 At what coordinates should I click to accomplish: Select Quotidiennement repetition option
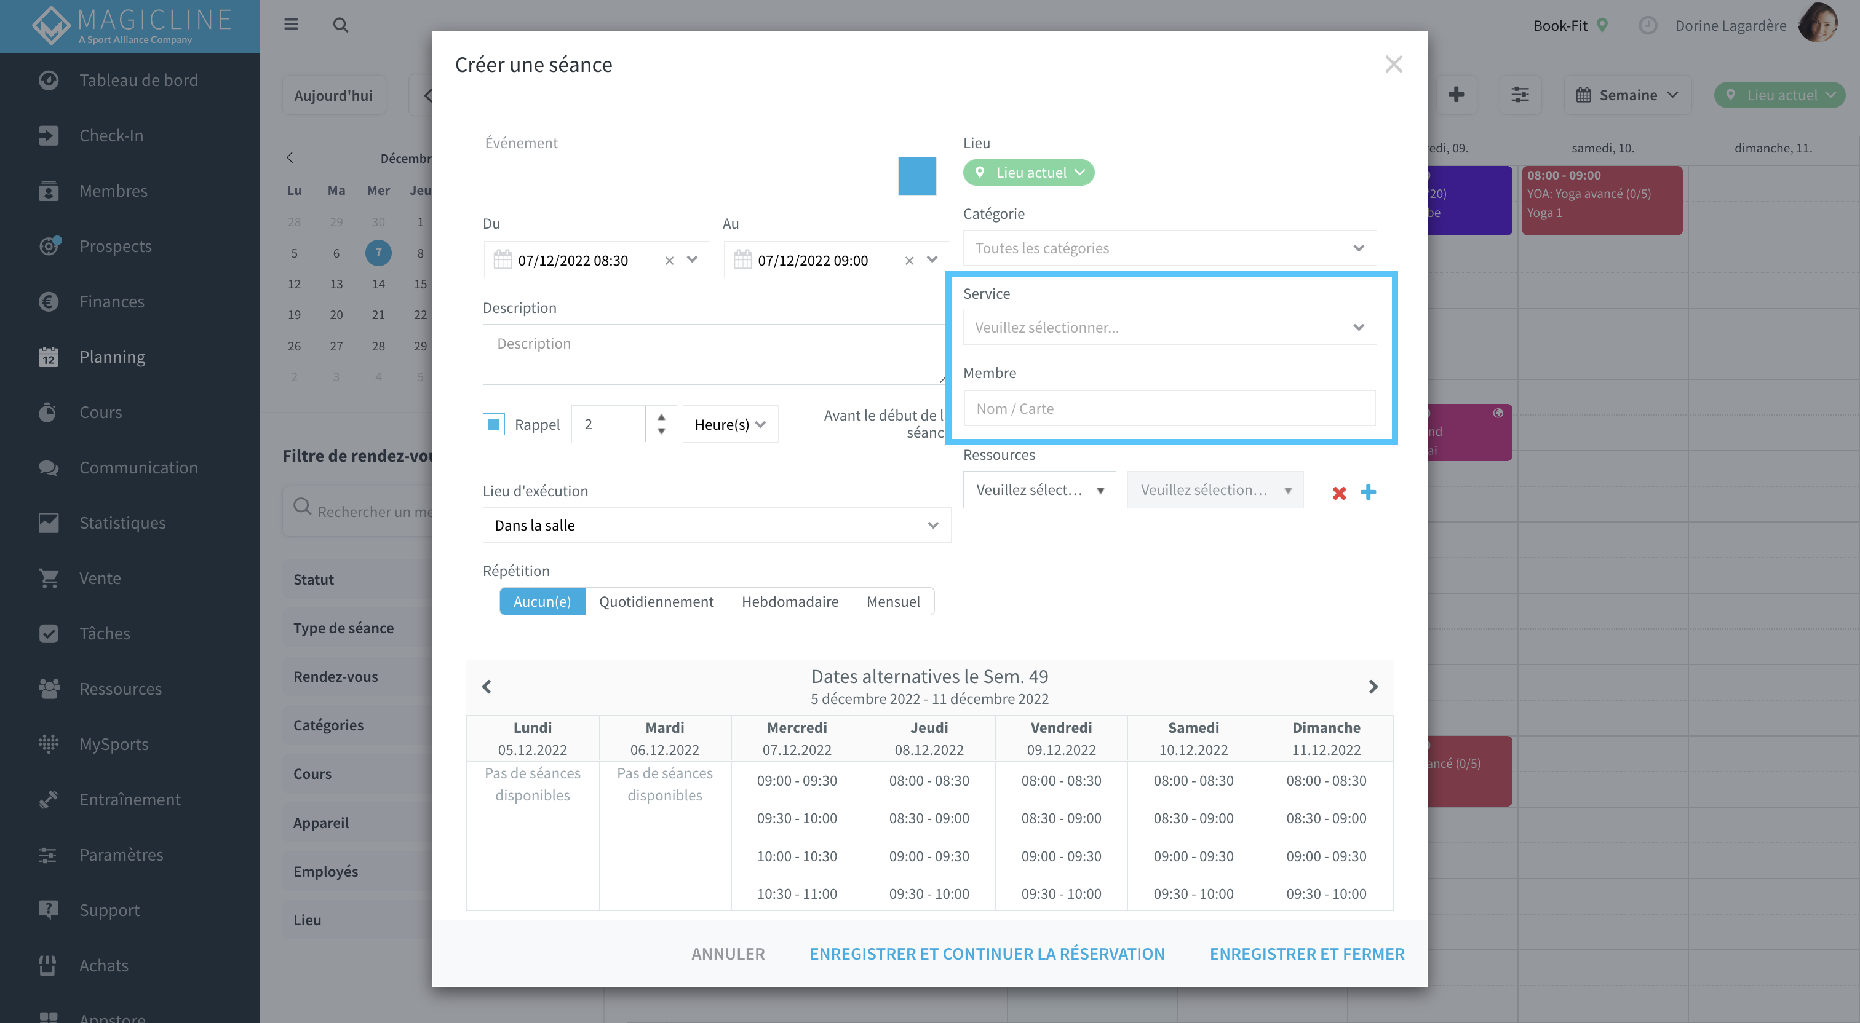(x=656, y=601)
